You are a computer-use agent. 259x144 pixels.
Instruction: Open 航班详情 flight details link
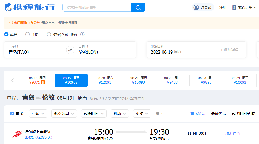[x=233, y=133]
